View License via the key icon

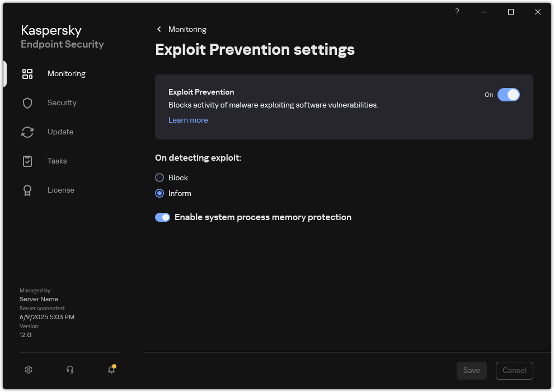[x=27, y=190]
